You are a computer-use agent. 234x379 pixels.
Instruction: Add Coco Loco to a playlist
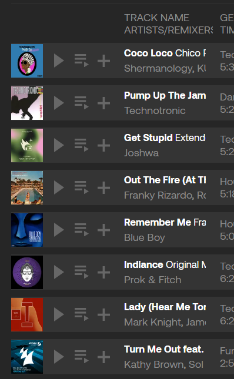[x=103, y=61]
